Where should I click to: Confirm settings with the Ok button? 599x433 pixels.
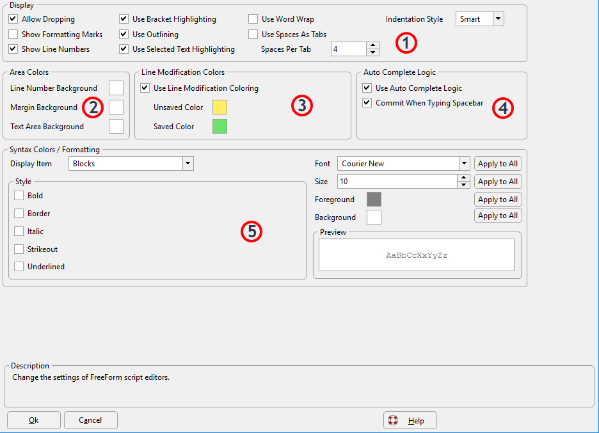34,420
